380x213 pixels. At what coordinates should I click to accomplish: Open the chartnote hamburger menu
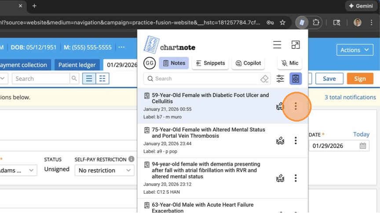[x=277, y=45]
